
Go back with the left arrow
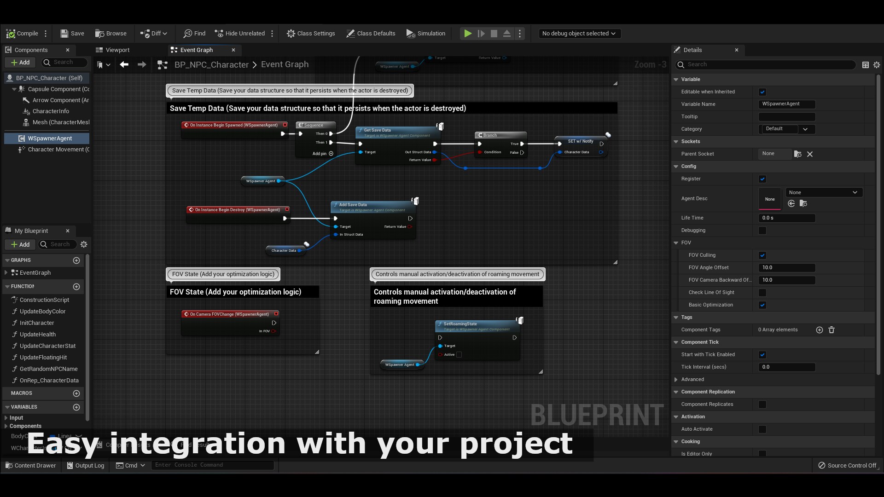[124, 64]
